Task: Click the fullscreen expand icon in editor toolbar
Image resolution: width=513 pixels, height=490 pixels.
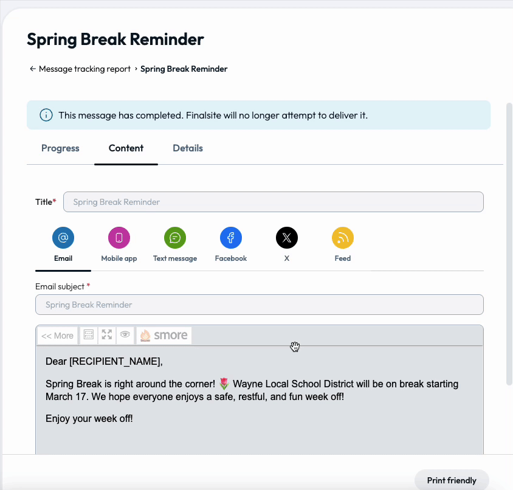Action: [107, 335]
